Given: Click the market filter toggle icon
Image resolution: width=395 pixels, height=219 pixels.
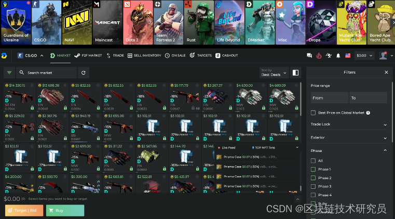Looking at the screenshot, I should click(9, 73).
